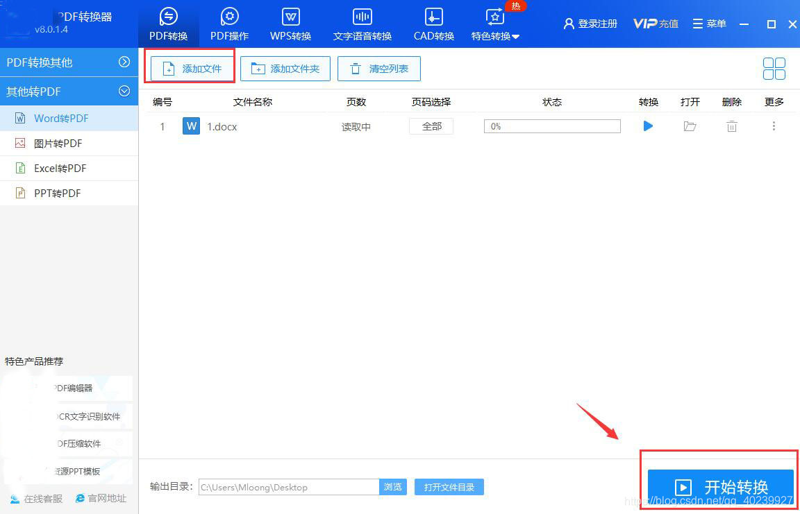Open 在线客服 support
This screenshot has height=514, width=800.
(36, 498)
